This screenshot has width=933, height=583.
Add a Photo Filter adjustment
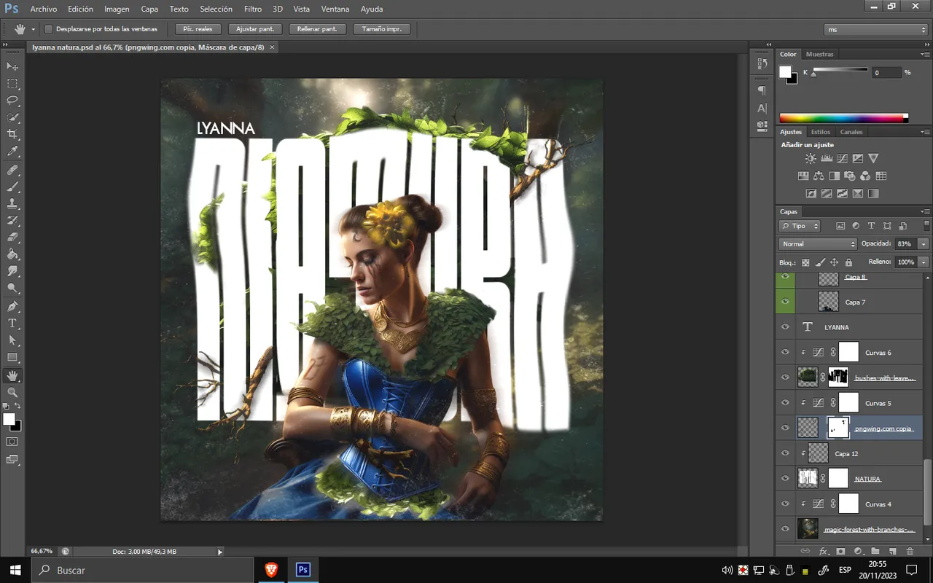pyautogui.click(x=850, y=176)
